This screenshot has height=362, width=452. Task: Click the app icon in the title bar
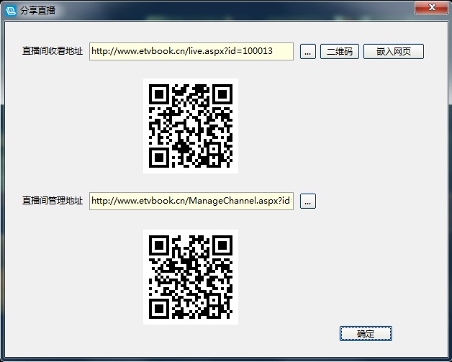tap(11, 11)
